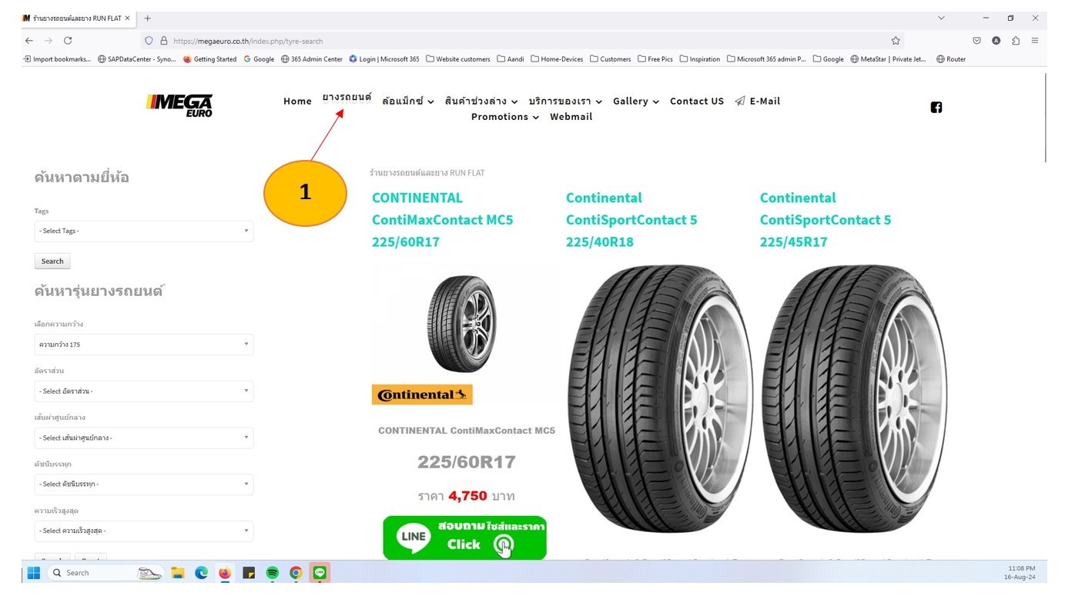The image size is (1075, 609).
Task: Reload the page with the refresh icon
Action: (68, 41)
